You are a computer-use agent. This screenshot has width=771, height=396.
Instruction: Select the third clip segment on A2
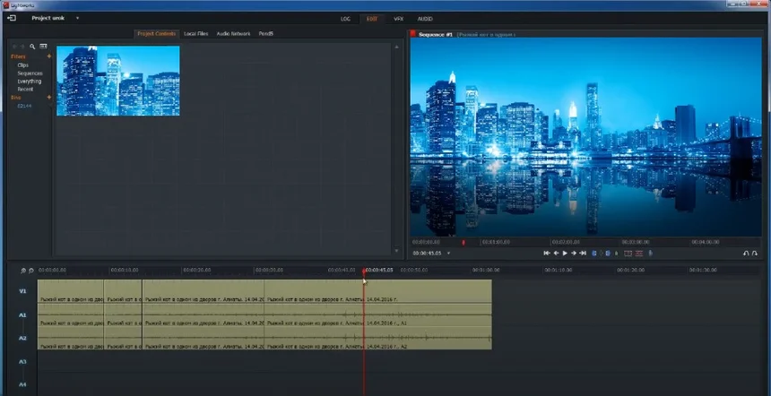pos(204,339)
